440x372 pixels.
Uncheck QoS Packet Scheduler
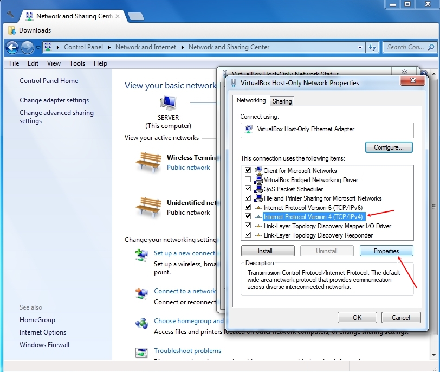248,188
